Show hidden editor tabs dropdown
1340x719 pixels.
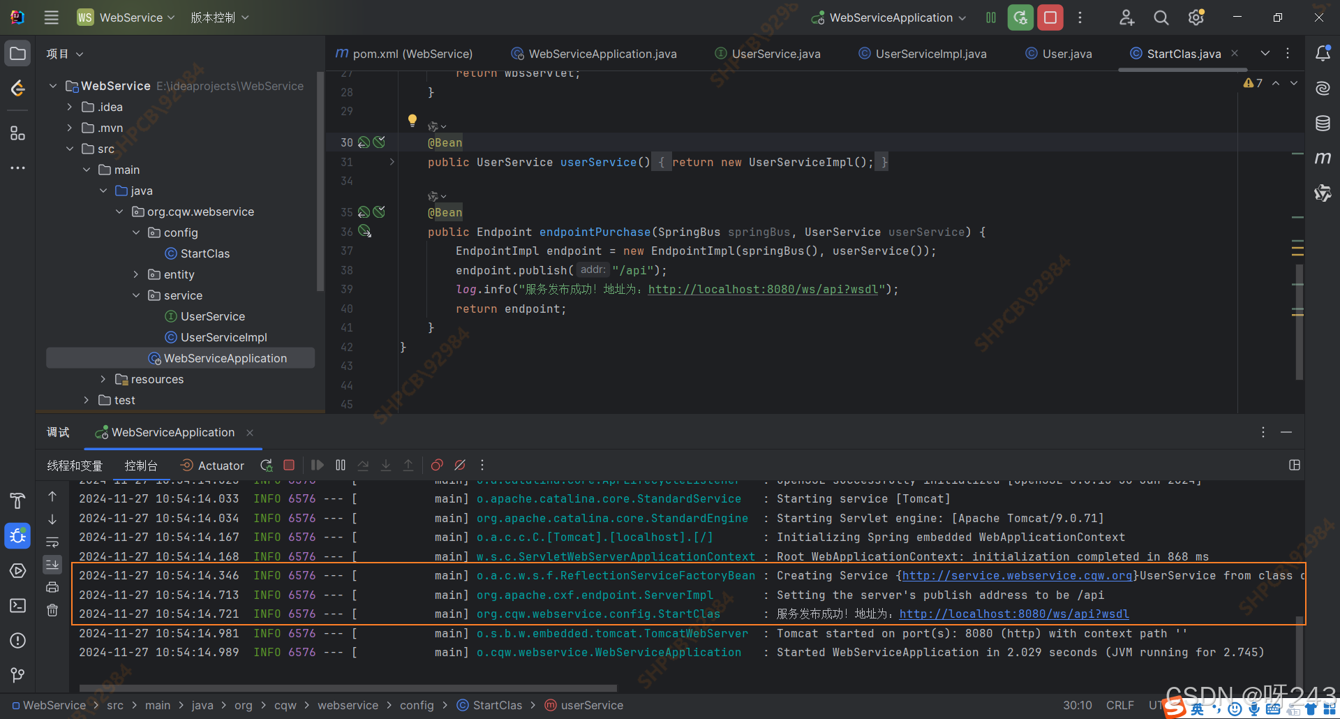point(1265,54)
